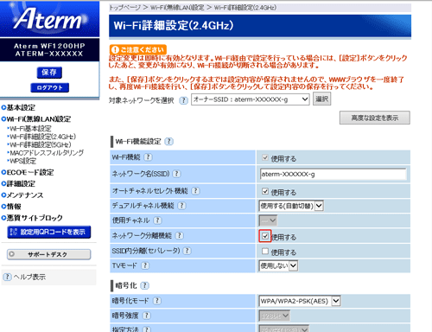
Task: Open 暗号化モード WPA/WPA2-PSK(AES) dropdown
Action: (300, 301)
